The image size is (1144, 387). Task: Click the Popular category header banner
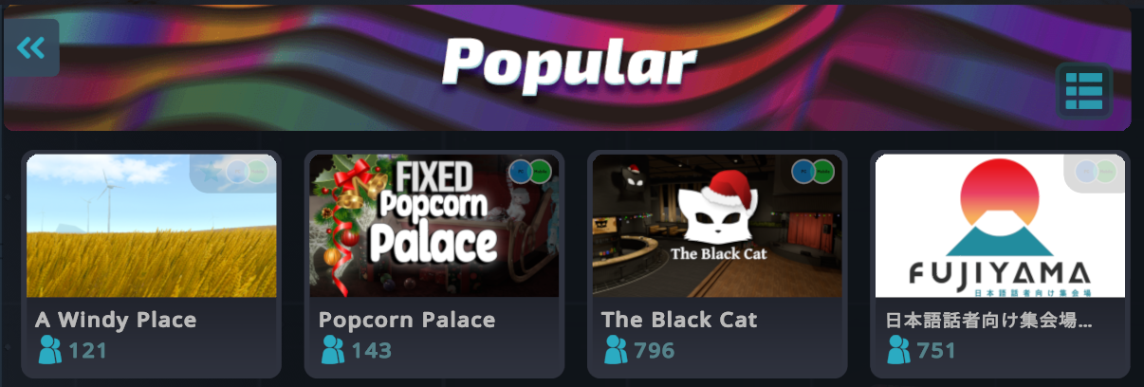pyautogui.click(x=567, y=66)
